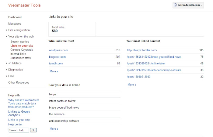Expand the Diagnostics section
Image resolution: width=213 pixels, height=137 pixels.
point(16,70)
